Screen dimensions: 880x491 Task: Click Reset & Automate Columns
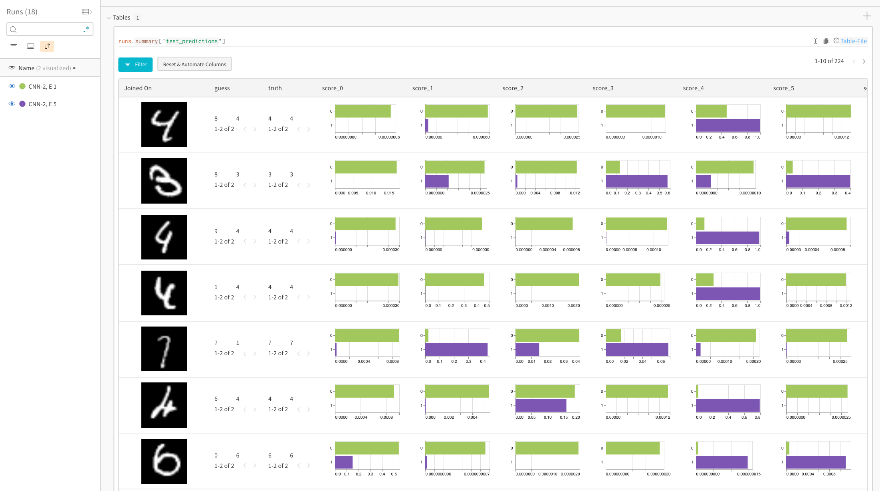(x=194, y=64)
